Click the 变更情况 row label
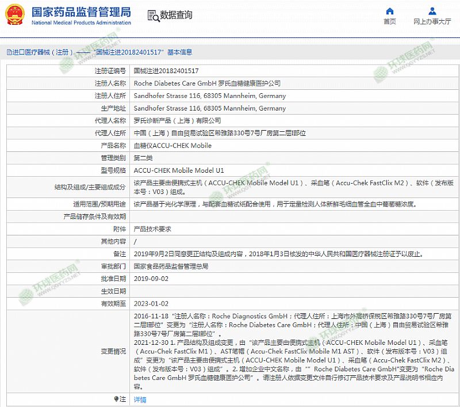460x407 pixels. pos(113,351)
